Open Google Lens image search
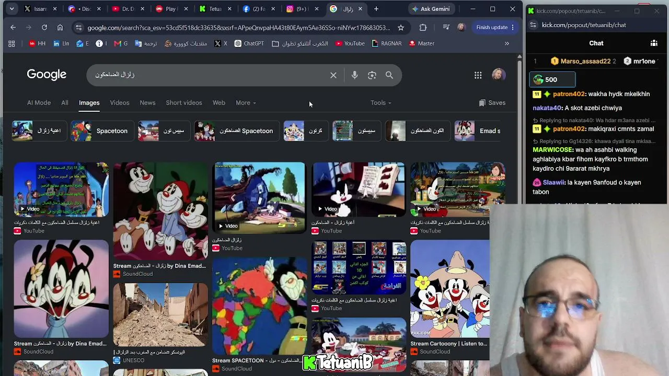The width and height of the screenshot is (669, 376). click(372, 75)
